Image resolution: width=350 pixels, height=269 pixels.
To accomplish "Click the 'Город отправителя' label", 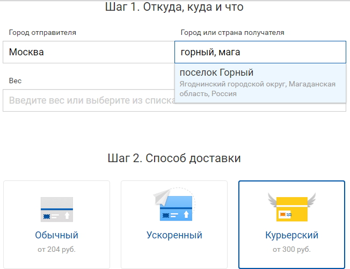I will coord(42,33).
